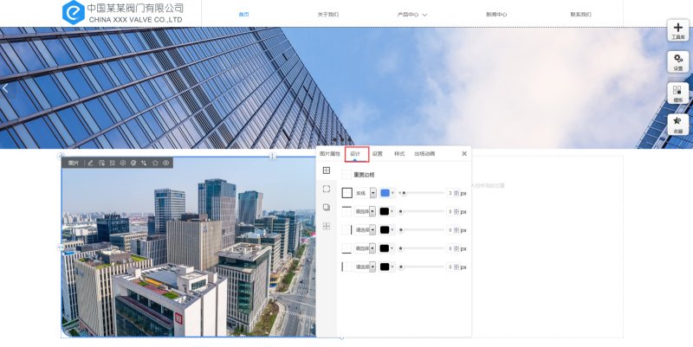Switch to the 出场动画 tab
693x347 pixels.
424,154
